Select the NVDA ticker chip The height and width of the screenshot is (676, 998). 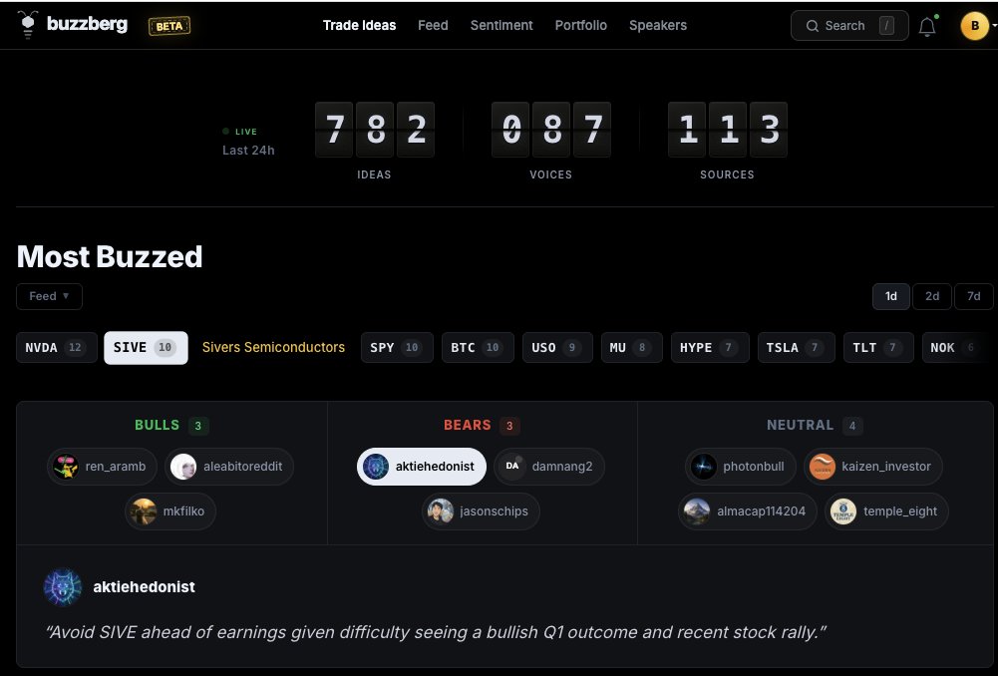(57, 348)
